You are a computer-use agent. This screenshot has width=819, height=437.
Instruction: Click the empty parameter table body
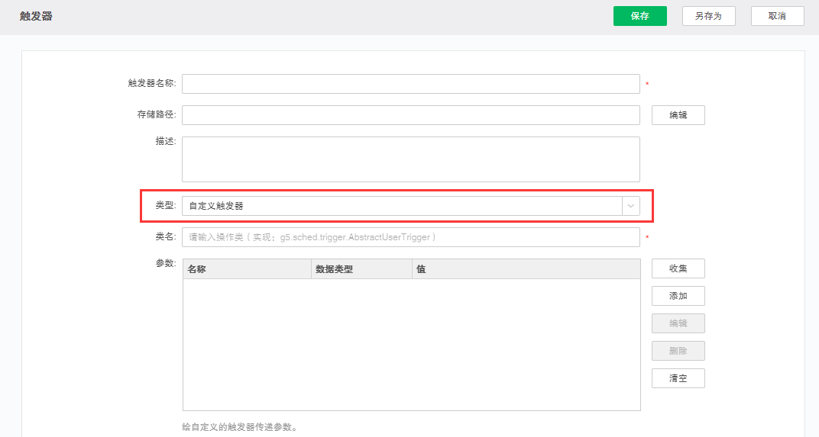tap(411, 345)
